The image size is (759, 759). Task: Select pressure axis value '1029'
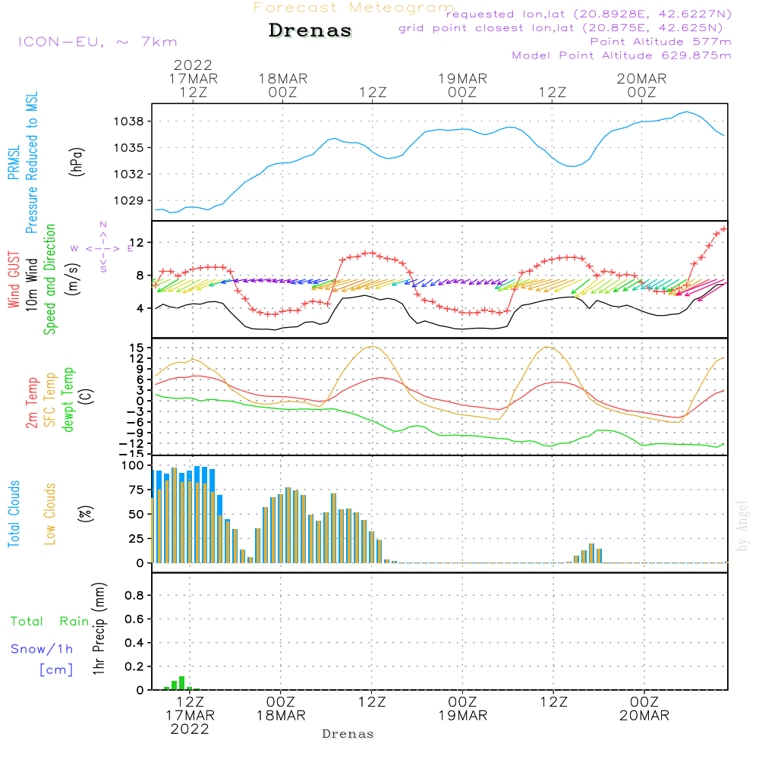129,200
